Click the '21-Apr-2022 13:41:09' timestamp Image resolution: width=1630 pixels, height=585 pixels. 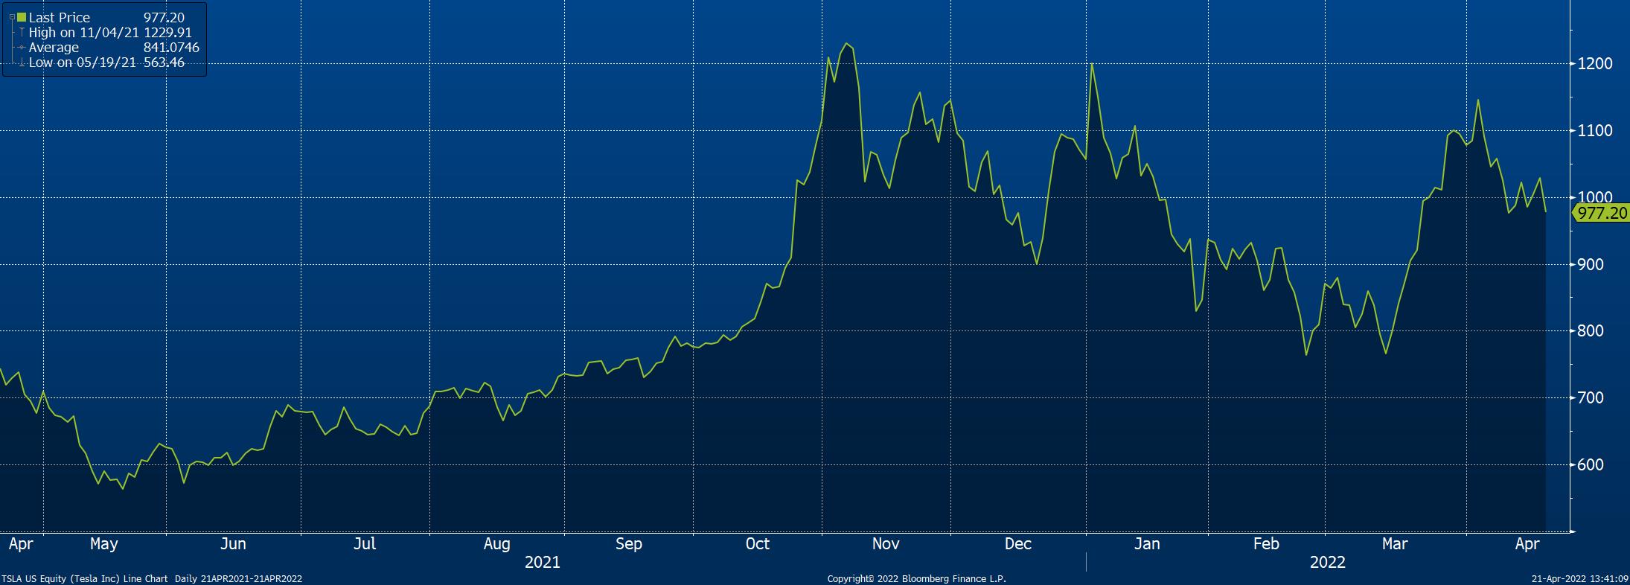click(1579, 579)
